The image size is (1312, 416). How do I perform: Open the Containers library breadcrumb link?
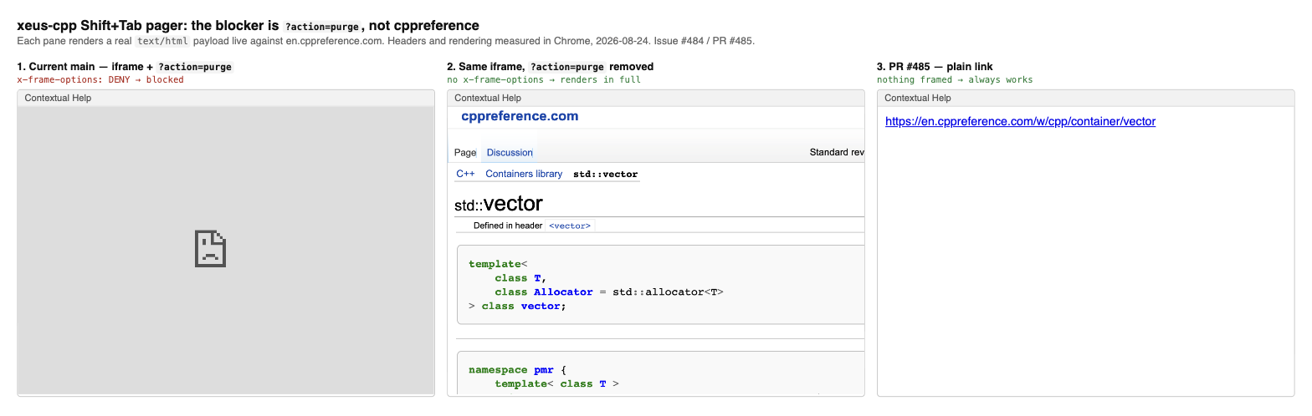(524, 174)
